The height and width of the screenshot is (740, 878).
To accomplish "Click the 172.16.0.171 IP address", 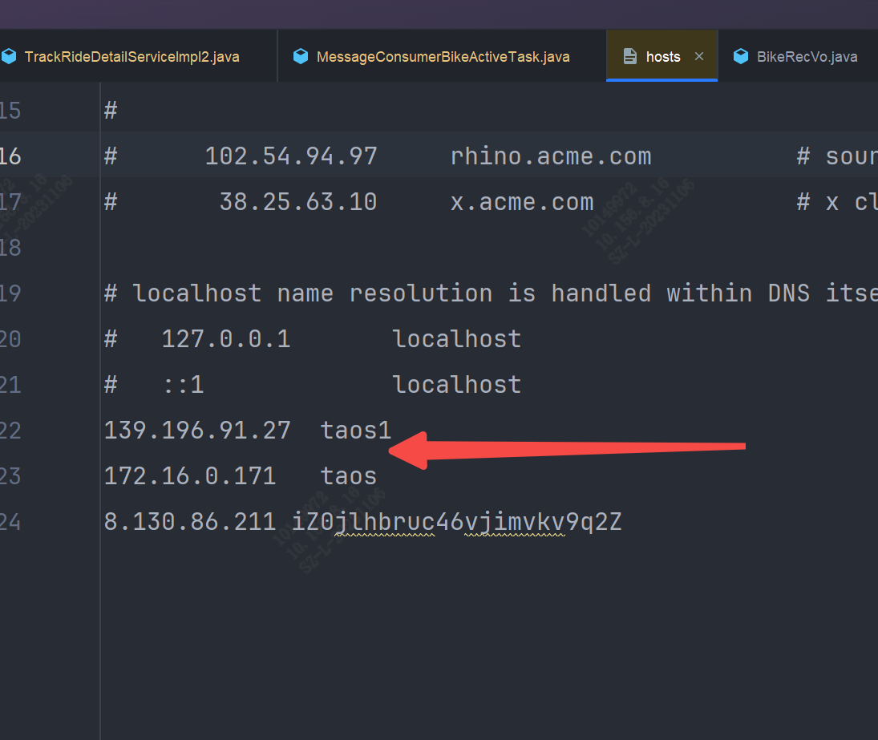I will pos(190,476).
